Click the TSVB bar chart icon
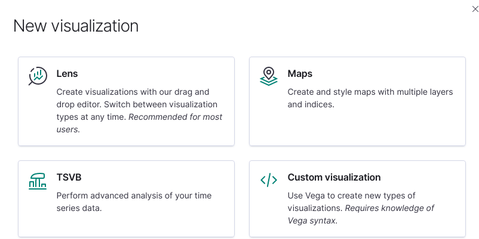Image resolution: width=479 pixels, height=239 pixels. (x=38, y=181)
